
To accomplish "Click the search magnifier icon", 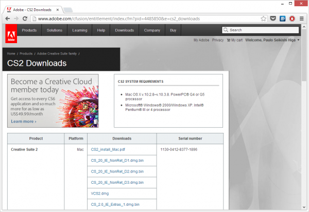I will 226,30.
